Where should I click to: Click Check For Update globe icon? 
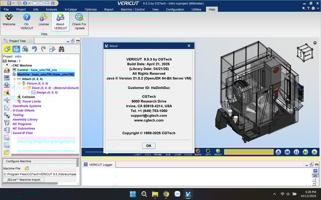pos(79,22)
